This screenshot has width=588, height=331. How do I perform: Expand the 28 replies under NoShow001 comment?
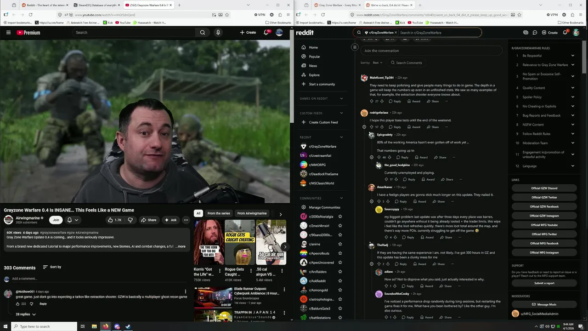(26, 314)
